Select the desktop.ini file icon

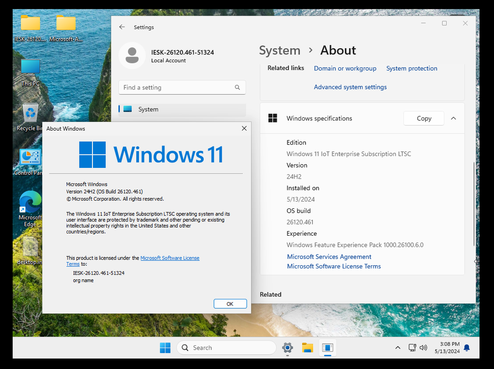coord(30,251)
